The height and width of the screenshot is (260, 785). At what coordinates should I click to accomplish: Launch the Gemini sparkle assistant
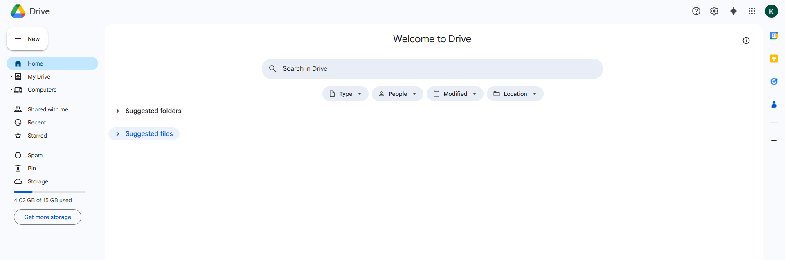point(733,11)
